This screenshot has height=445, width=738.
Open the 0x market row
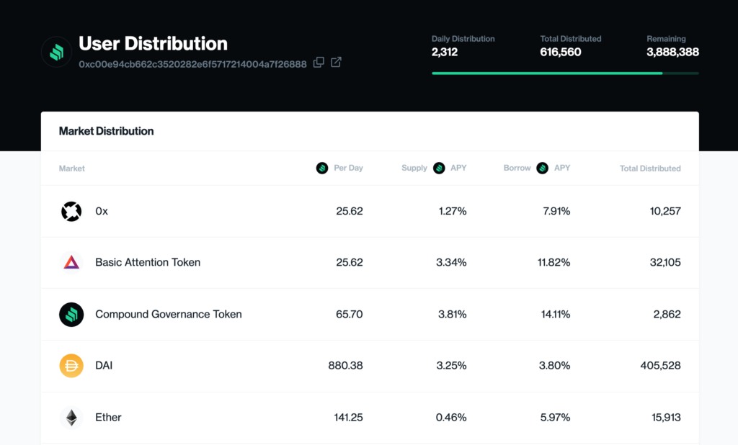coord(370,211)
